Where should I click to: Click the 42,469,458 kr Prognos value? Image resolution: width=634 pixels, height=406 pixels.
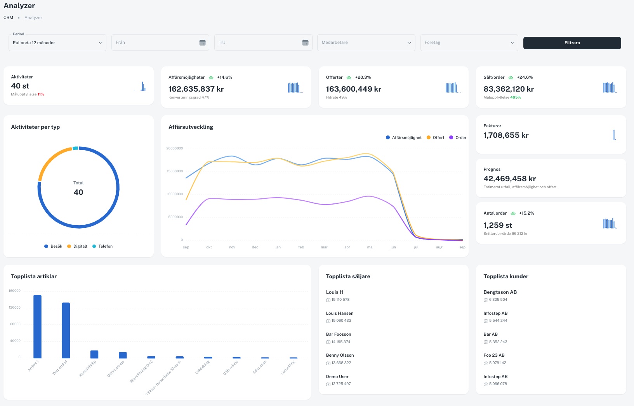pos(510,179)
